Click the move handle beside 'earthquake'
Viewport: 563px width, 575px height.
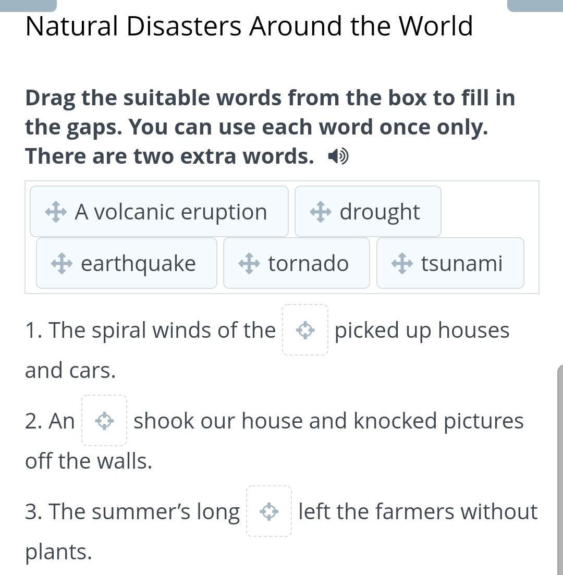point(62,264)
